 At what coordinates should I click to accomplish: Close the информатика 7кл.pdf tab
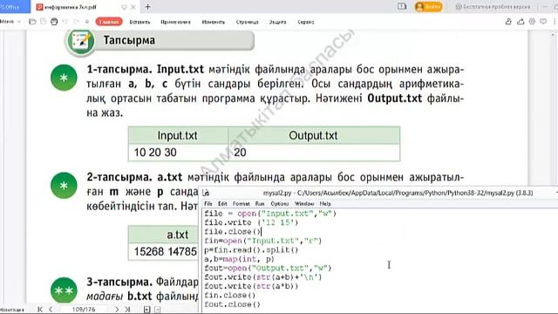tap(133, 7)
